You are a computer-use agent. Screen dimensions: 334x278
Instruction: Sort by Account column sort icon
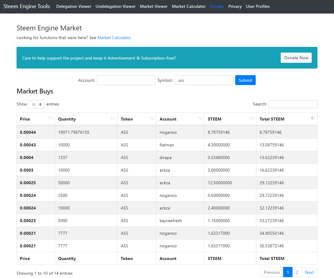pos(200,118)
